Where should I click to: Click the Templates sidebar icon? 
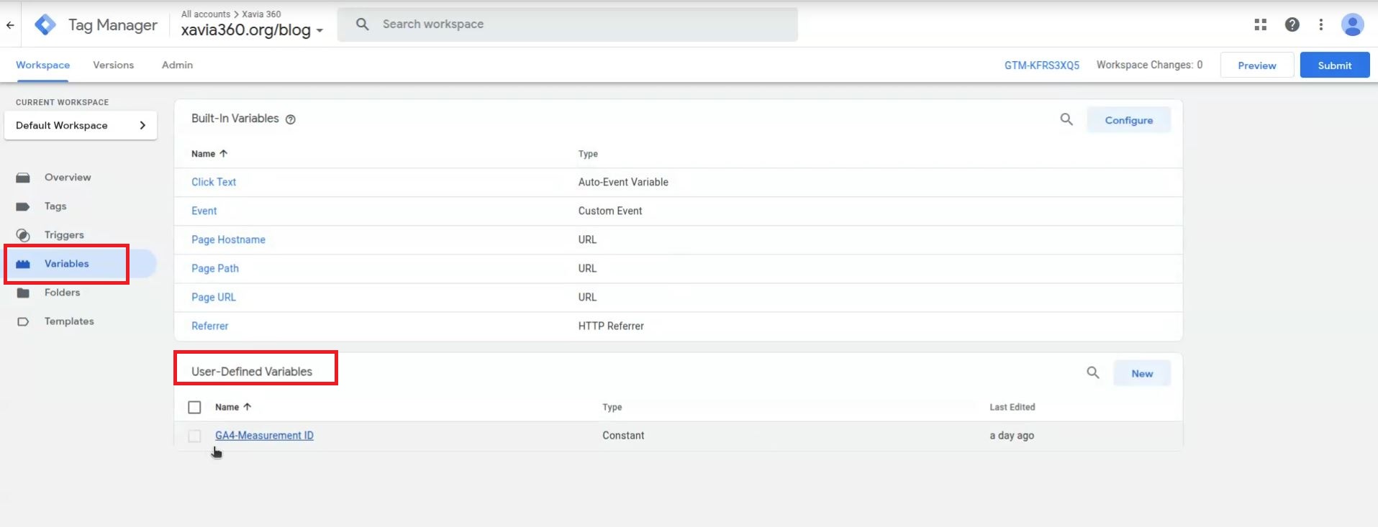point(23,321)
